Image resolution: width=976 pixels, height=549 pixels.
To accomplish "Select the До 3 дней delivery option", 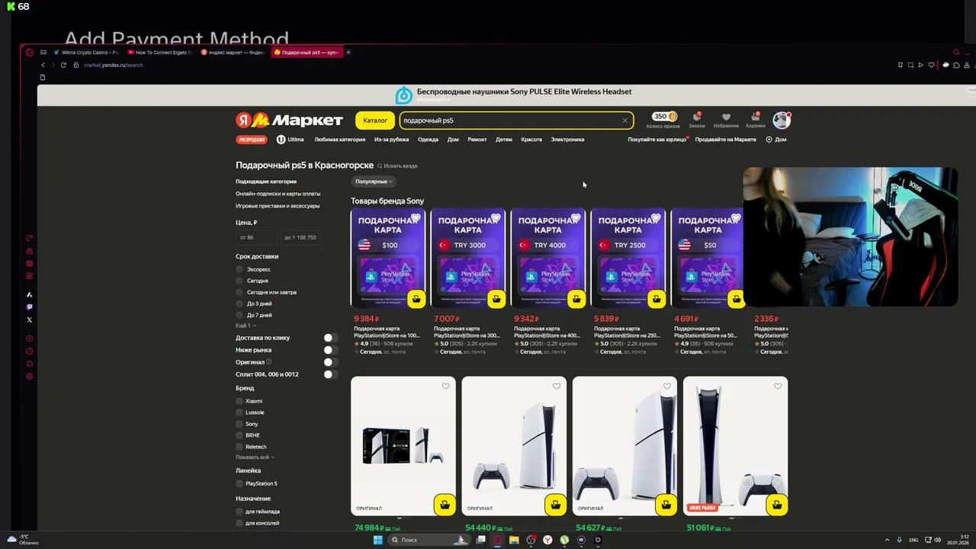I will (239, 303).
